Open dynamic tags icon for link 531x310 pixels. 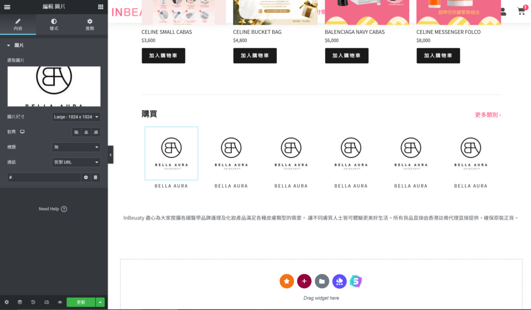tap(95, 178)
